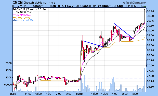Click the High 30.35 value

[x=57, y=6]
